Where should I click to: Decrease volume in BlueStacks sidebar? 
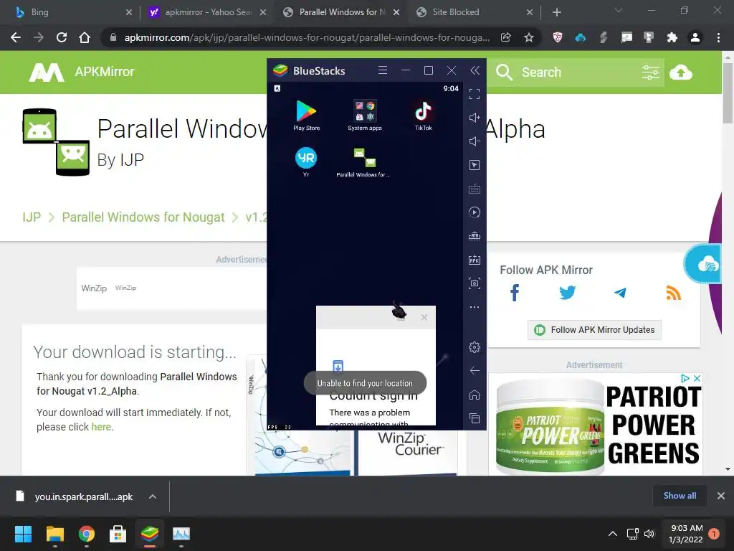(x=475, y=141)
